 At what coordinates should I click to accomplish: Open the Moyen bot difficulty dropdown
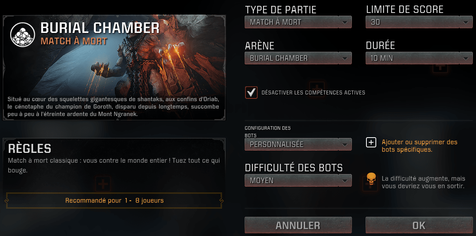pyautogui.click(x=298, y=181)
